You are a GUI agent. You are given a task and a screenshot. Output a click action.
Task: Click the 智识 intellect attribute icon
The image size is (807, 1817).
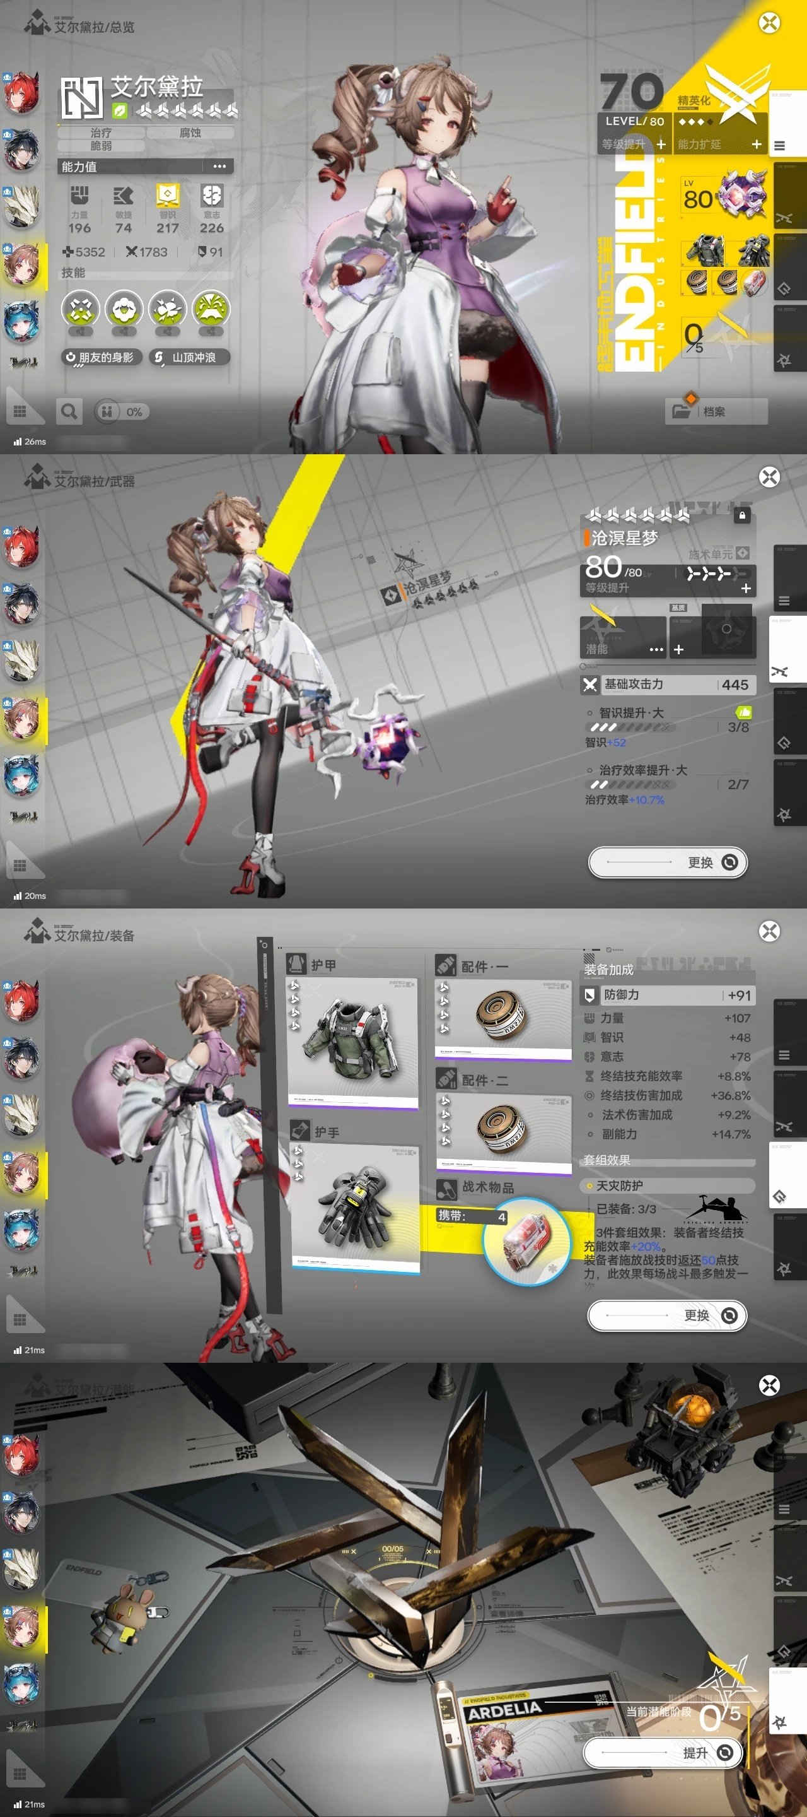168,196
